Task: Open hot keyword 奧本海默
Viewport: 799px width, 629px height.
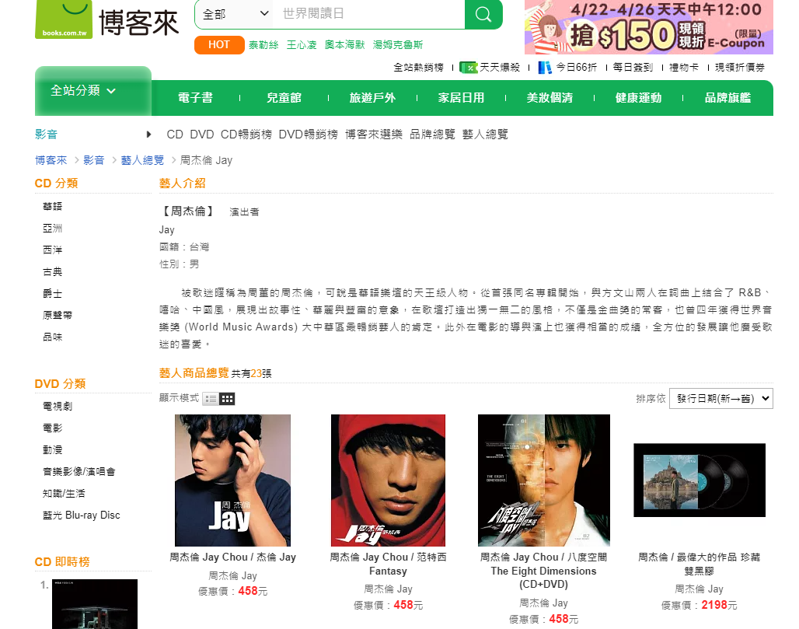Action: coord(345,45)
